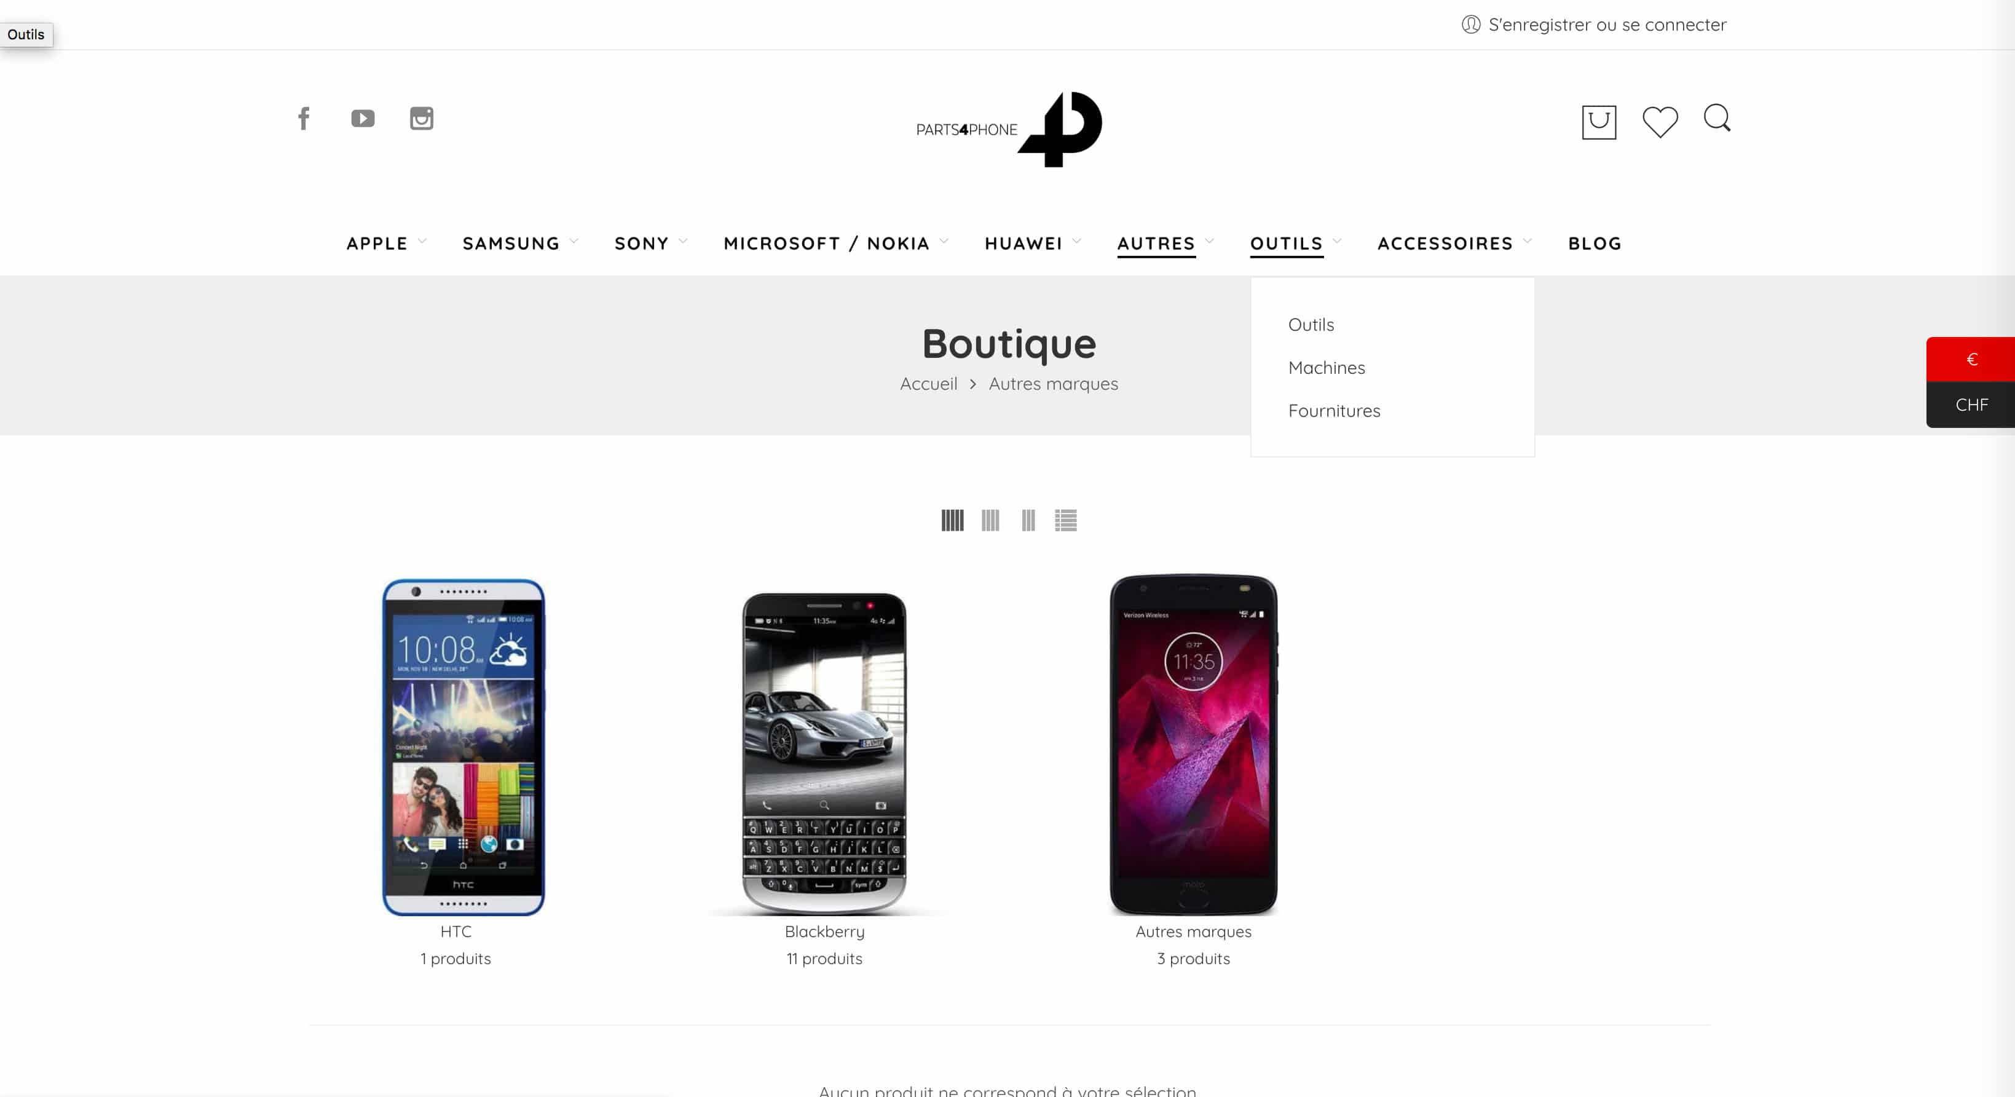Viewport: 2015px width, 1097px height.
Task: Expand the Samsung menu chevron
Action: 574,242
